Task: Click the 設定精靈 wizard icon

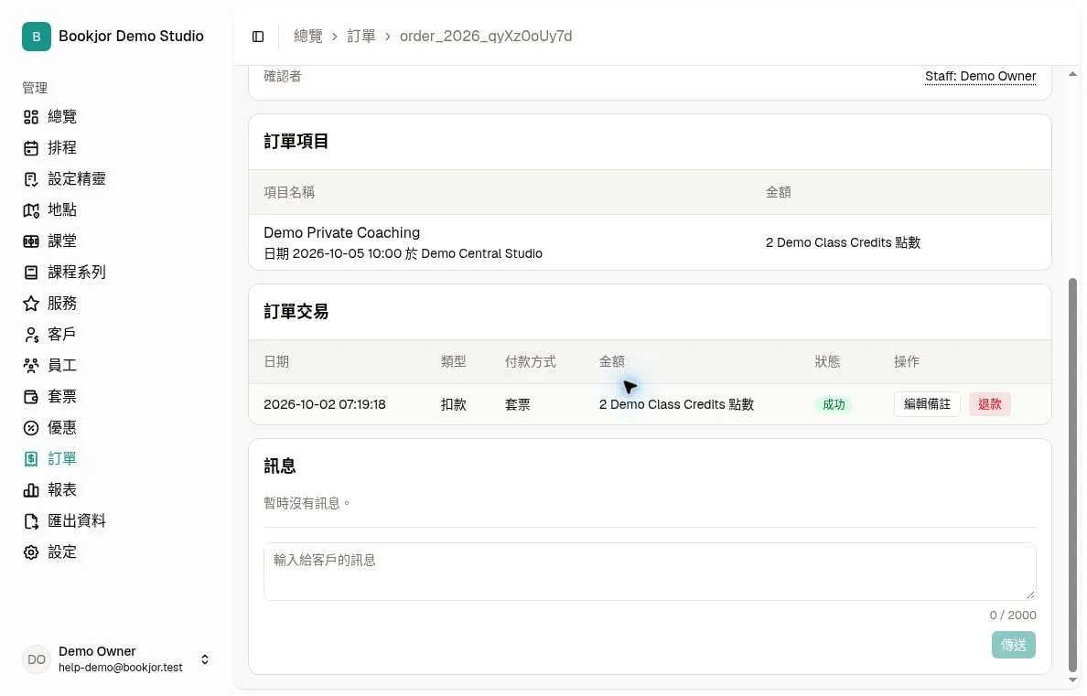Action: click(x=30, y=179)
